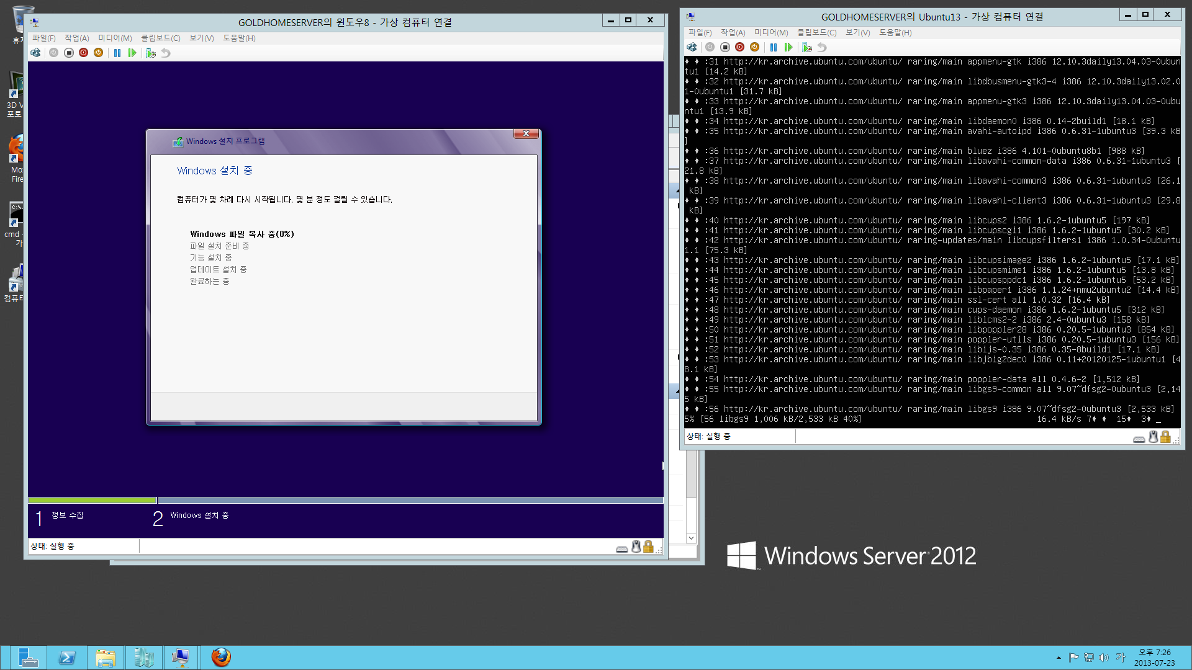The image size is (1192, 670).
Task: Open 도움말(H) menu in Ubuntu13 window
Action: [x=895, y=33]
